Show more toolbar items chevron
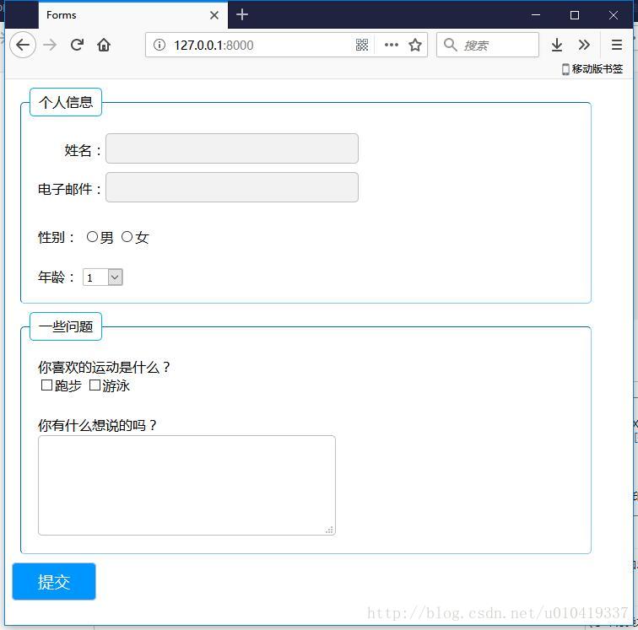The image size is (638, 630). click(584, 45)
